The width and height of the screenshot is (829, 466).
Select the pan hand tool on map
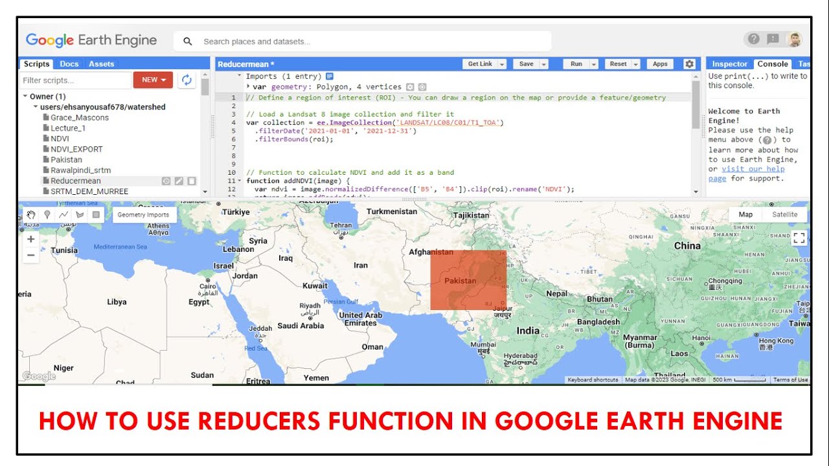click(x=31, y=214)
